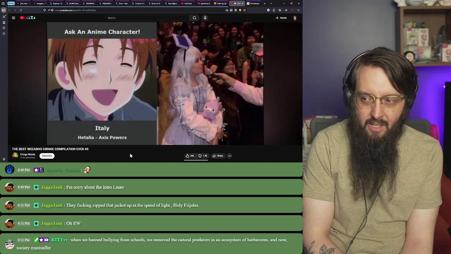Dislike the video showing 1.9k
This screenshot has width=451, height=254.
tap(203, 156)
